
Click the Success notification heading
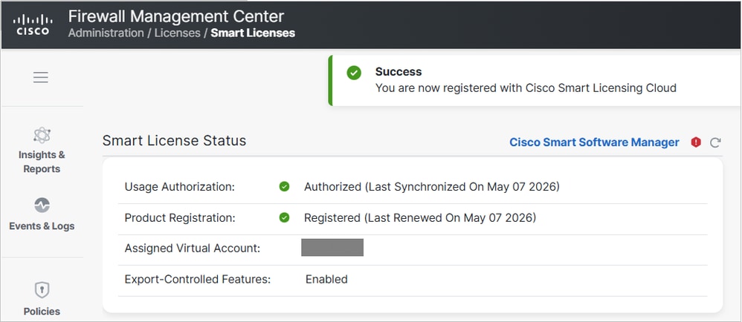click(399, 72)
